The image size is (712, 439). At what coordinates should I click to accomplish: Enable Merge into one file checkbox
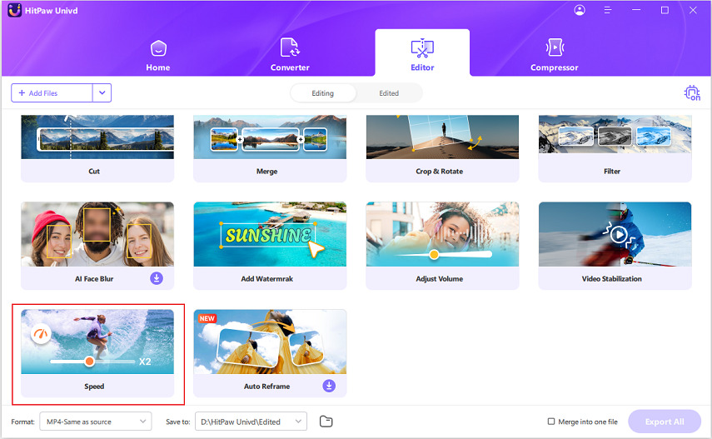(x=551, y=422)
